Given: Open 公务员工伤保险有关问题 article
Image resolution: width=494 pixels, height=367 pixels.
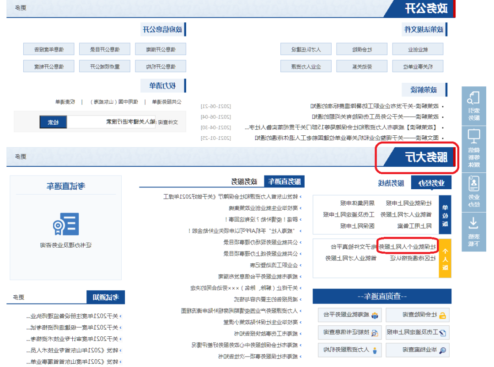Looking at the screenshot, I should 375,117.
